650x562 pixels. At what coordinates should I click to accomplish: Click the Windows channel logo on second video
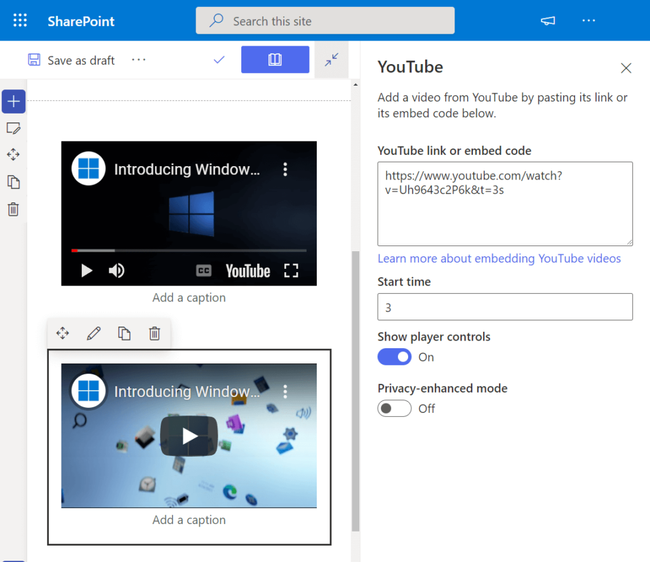(x=88, y=391)
